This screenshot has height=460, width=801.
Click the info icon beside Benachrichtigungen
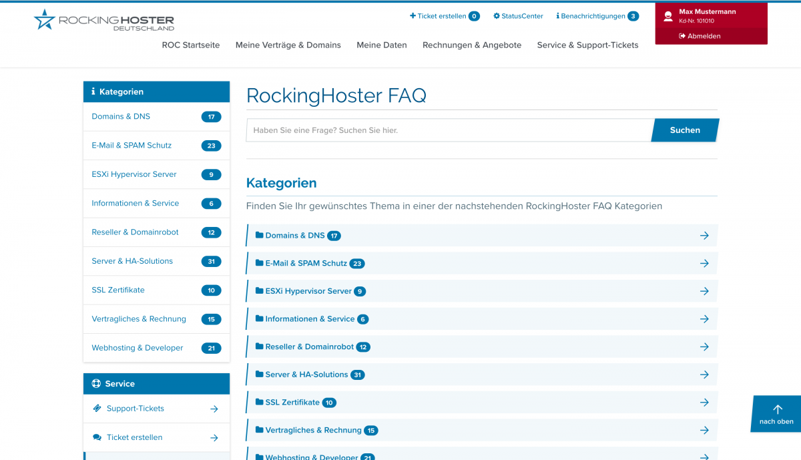coord(557,16)
